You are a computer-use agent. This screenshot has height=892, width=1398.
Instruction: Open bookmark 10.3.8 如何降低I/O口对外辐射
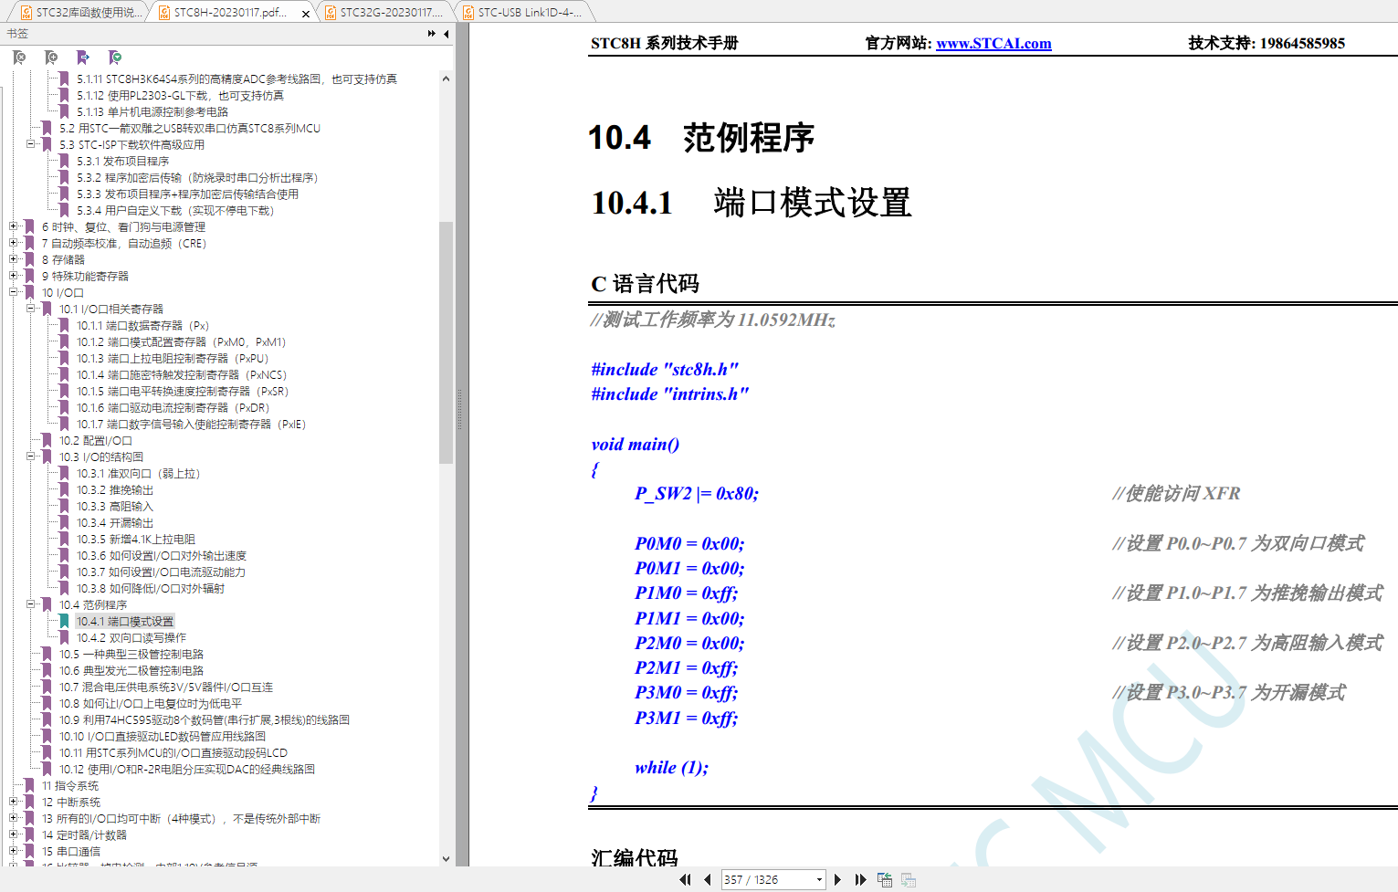point(151,588)
